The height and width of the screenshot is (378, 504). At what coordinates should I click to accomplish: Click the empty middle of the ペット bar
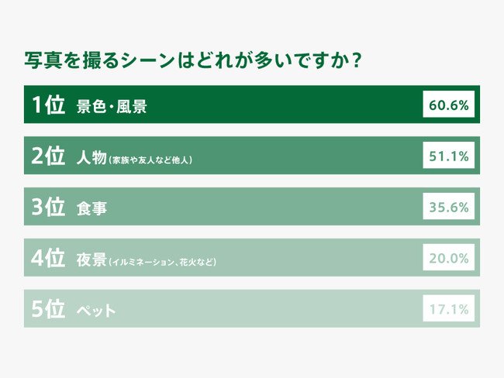tap(264, 309)
